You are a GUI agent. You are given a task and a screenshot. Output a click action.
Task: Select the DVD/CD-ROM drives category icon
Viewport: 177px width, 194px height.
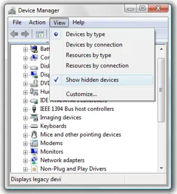[x=34, y=83]
